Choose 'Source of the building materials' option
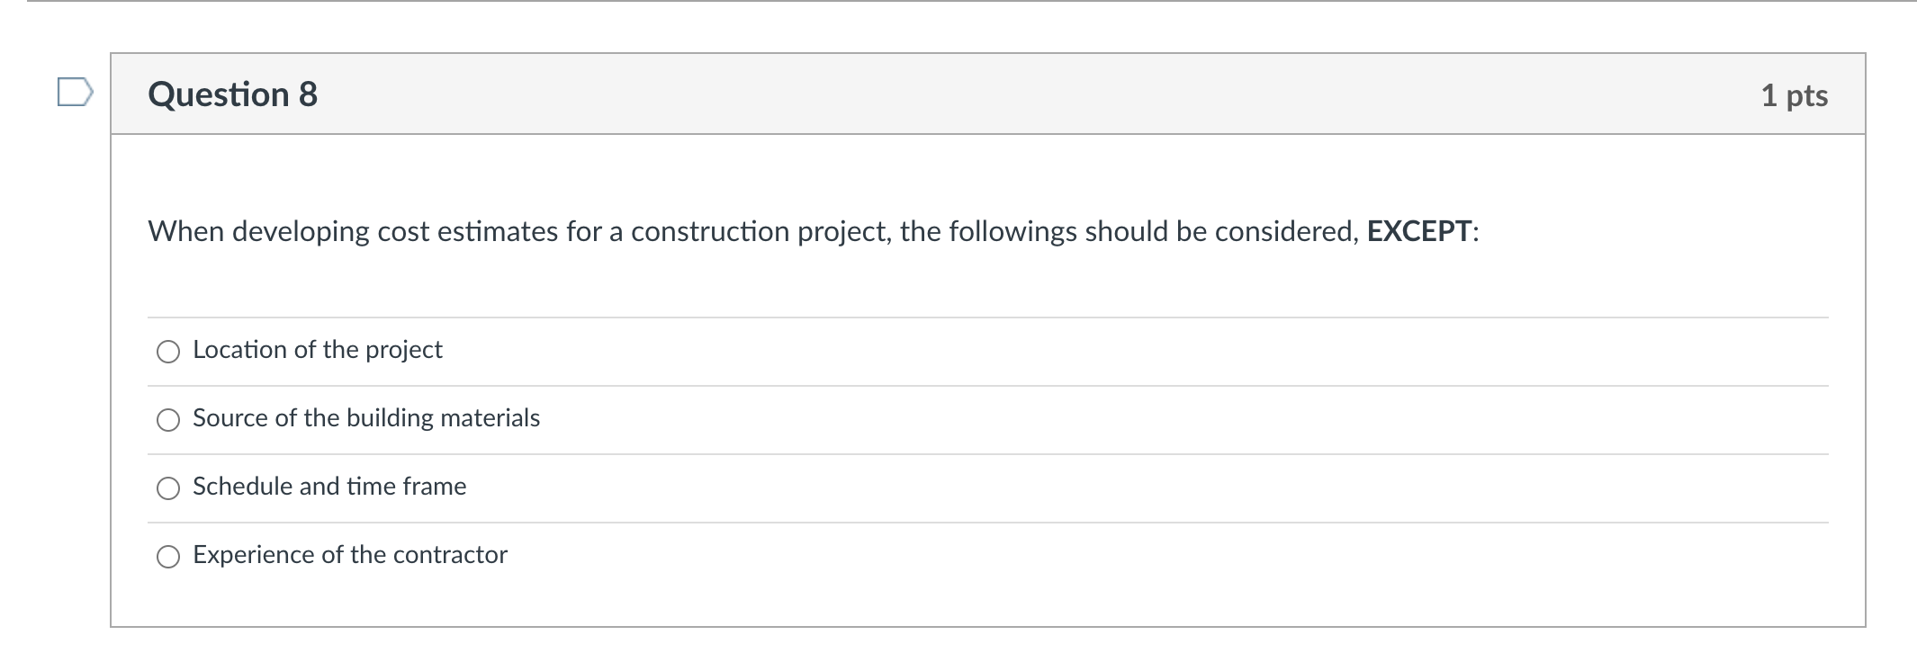 (x=167, y=419)
